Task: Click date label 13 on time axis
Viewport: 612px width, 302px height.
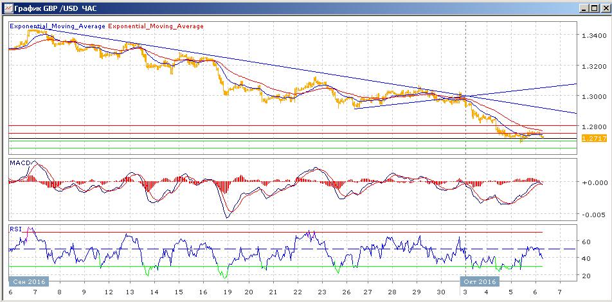Action: [130, 292]
